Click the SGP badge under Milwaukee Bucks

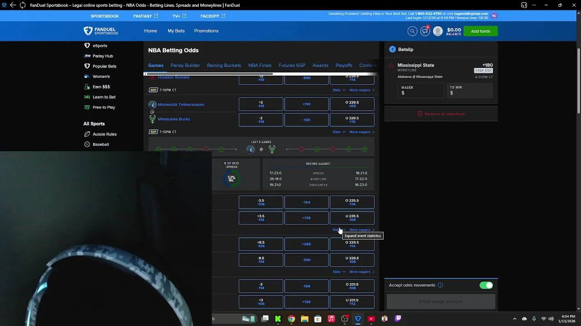pos(153,132)
